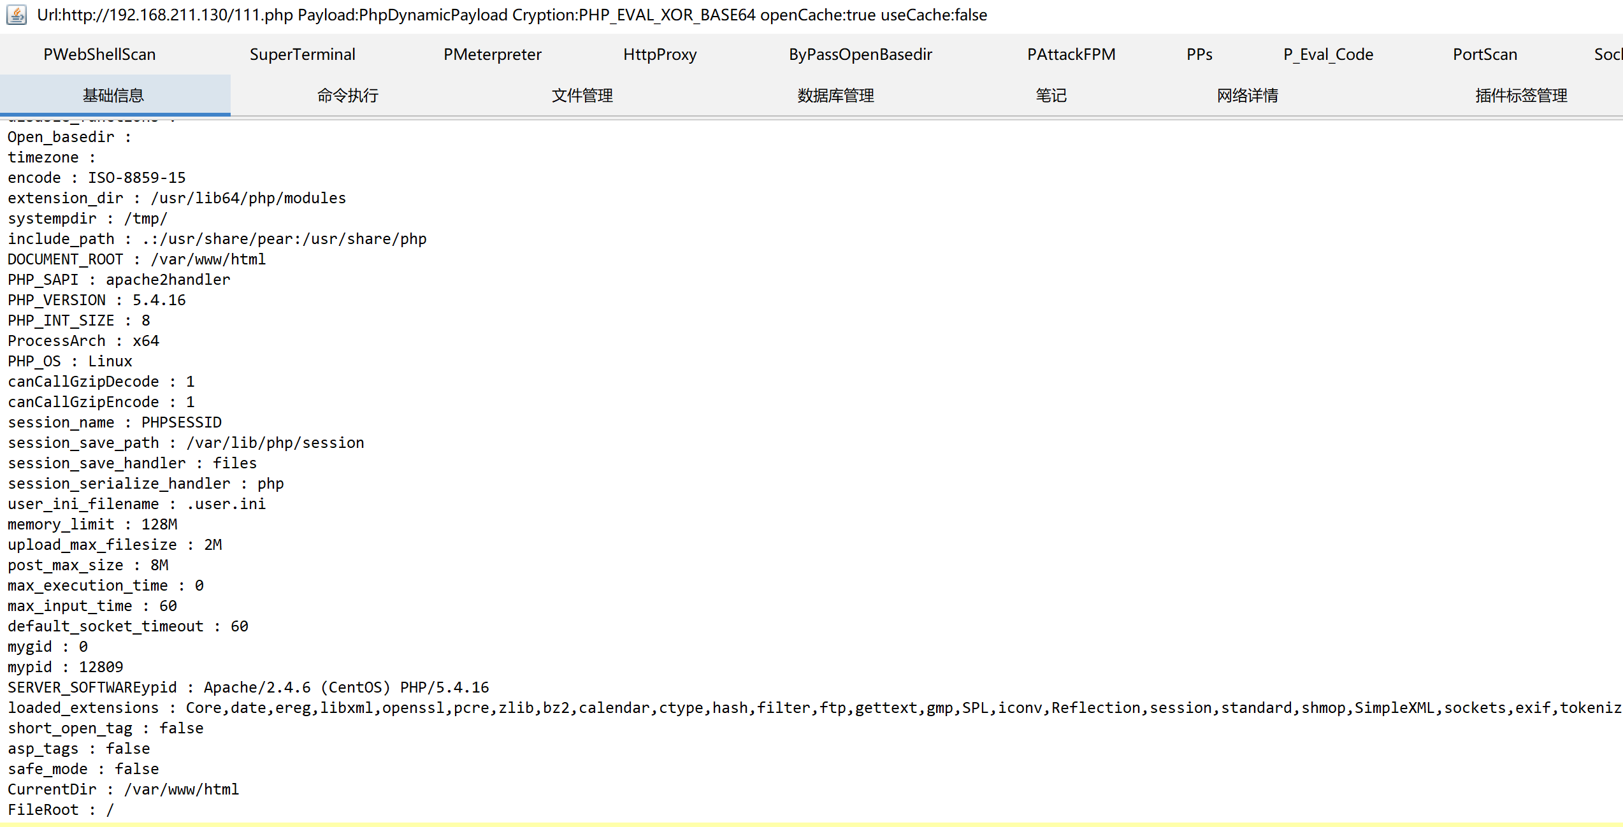1623x827 pixels.
Task: Launch SuperTerminal from top menu
Action: [303, 54]
